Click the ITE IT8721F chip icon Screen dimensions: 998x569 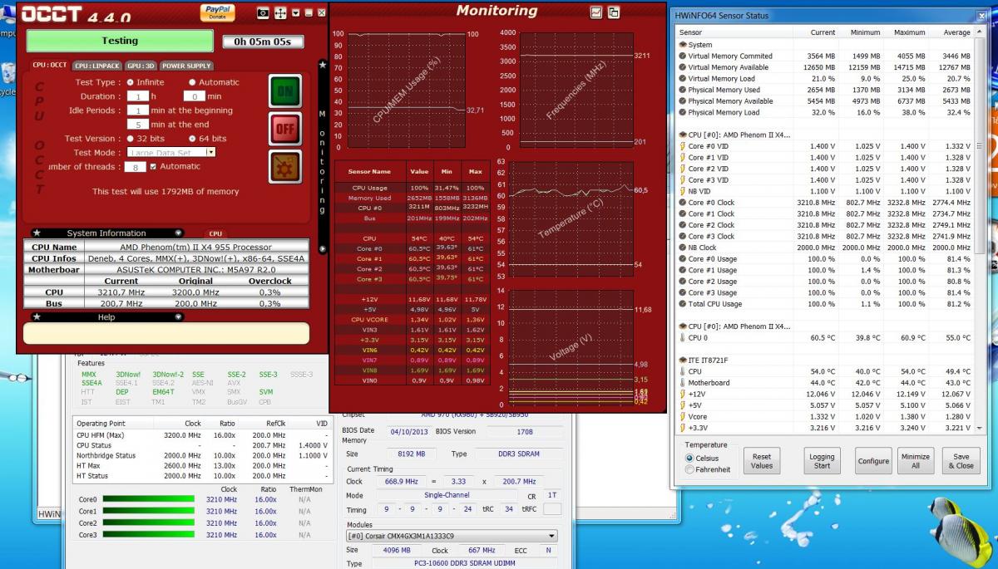click(x=682, y=361)
